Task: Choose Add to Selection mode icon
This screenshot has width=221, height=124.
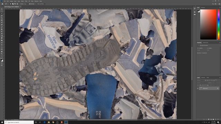Action: tap(13, 4)
